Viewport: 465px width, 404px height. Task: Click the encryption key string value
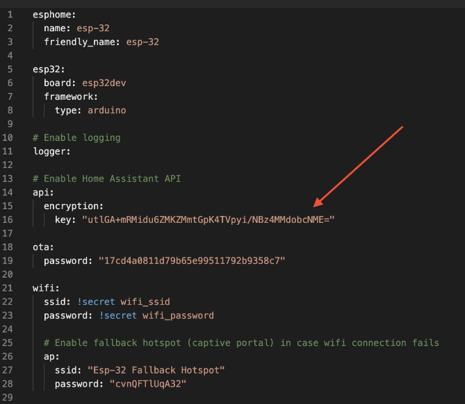(x=209, y=220)
